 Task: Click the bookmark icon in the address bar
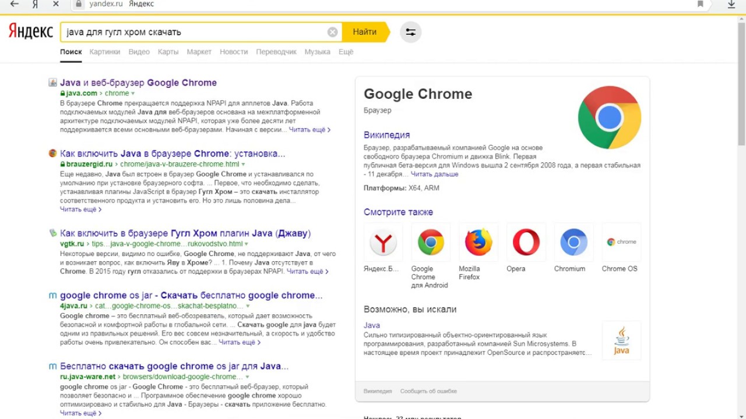point(701,4)
